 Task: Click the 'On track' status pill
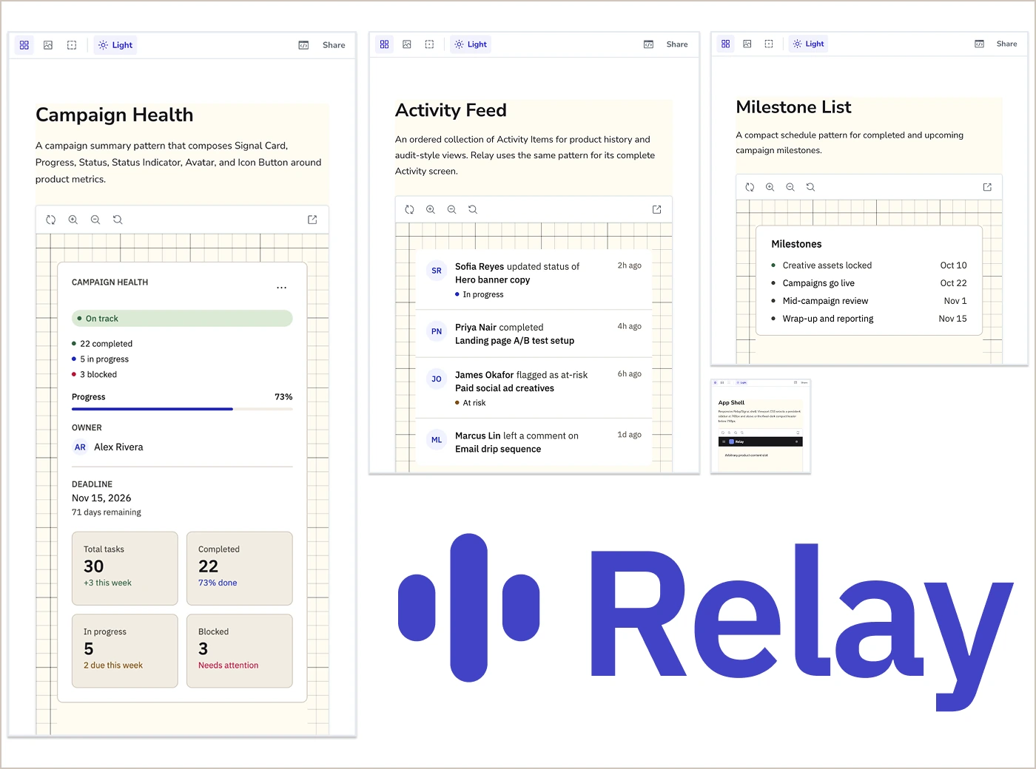(182, 319)
